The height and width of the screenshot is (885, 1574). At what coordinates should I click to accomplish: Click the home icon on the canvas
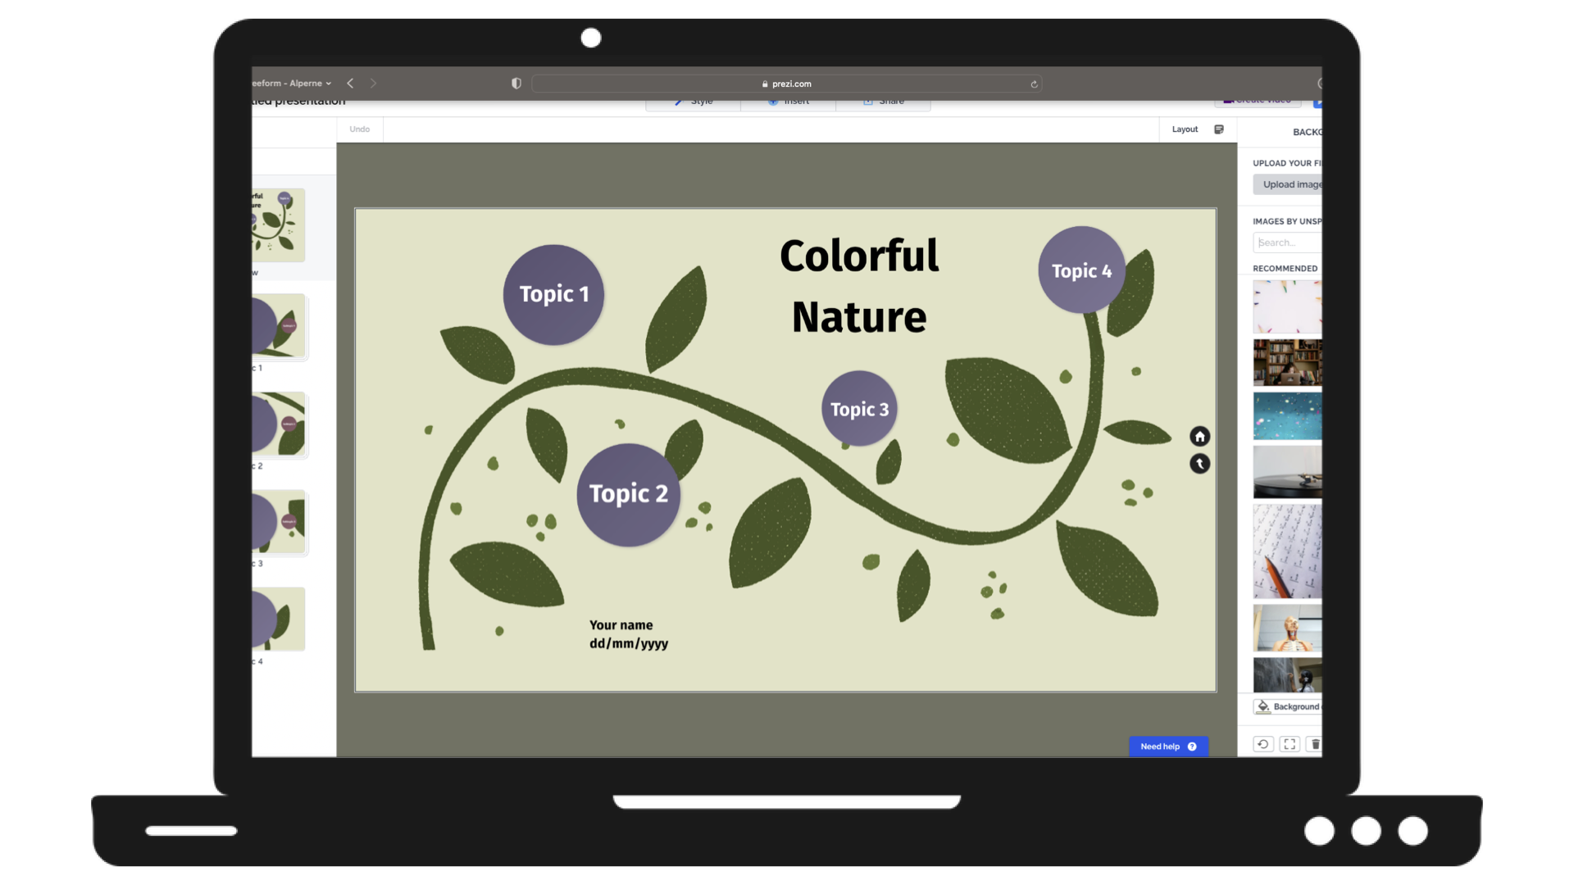coord(1199,436)
